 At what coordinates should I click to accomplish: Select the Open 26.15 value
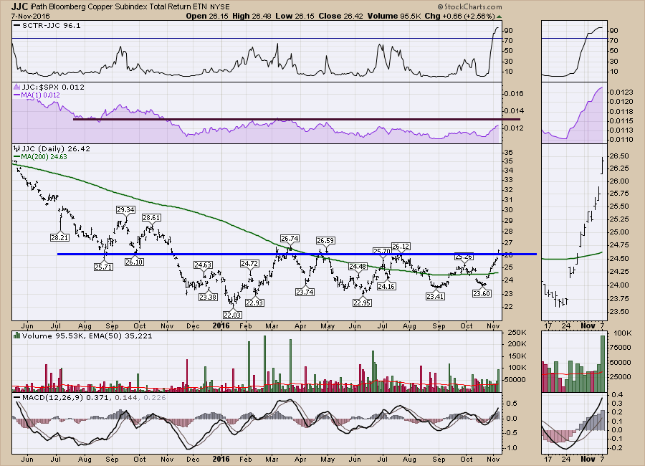207,16
